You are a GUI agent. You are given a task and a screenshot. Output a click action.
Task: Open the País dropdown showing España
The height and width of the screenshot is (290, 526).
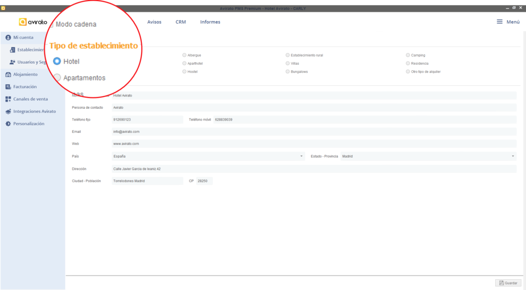click(209, 156)
